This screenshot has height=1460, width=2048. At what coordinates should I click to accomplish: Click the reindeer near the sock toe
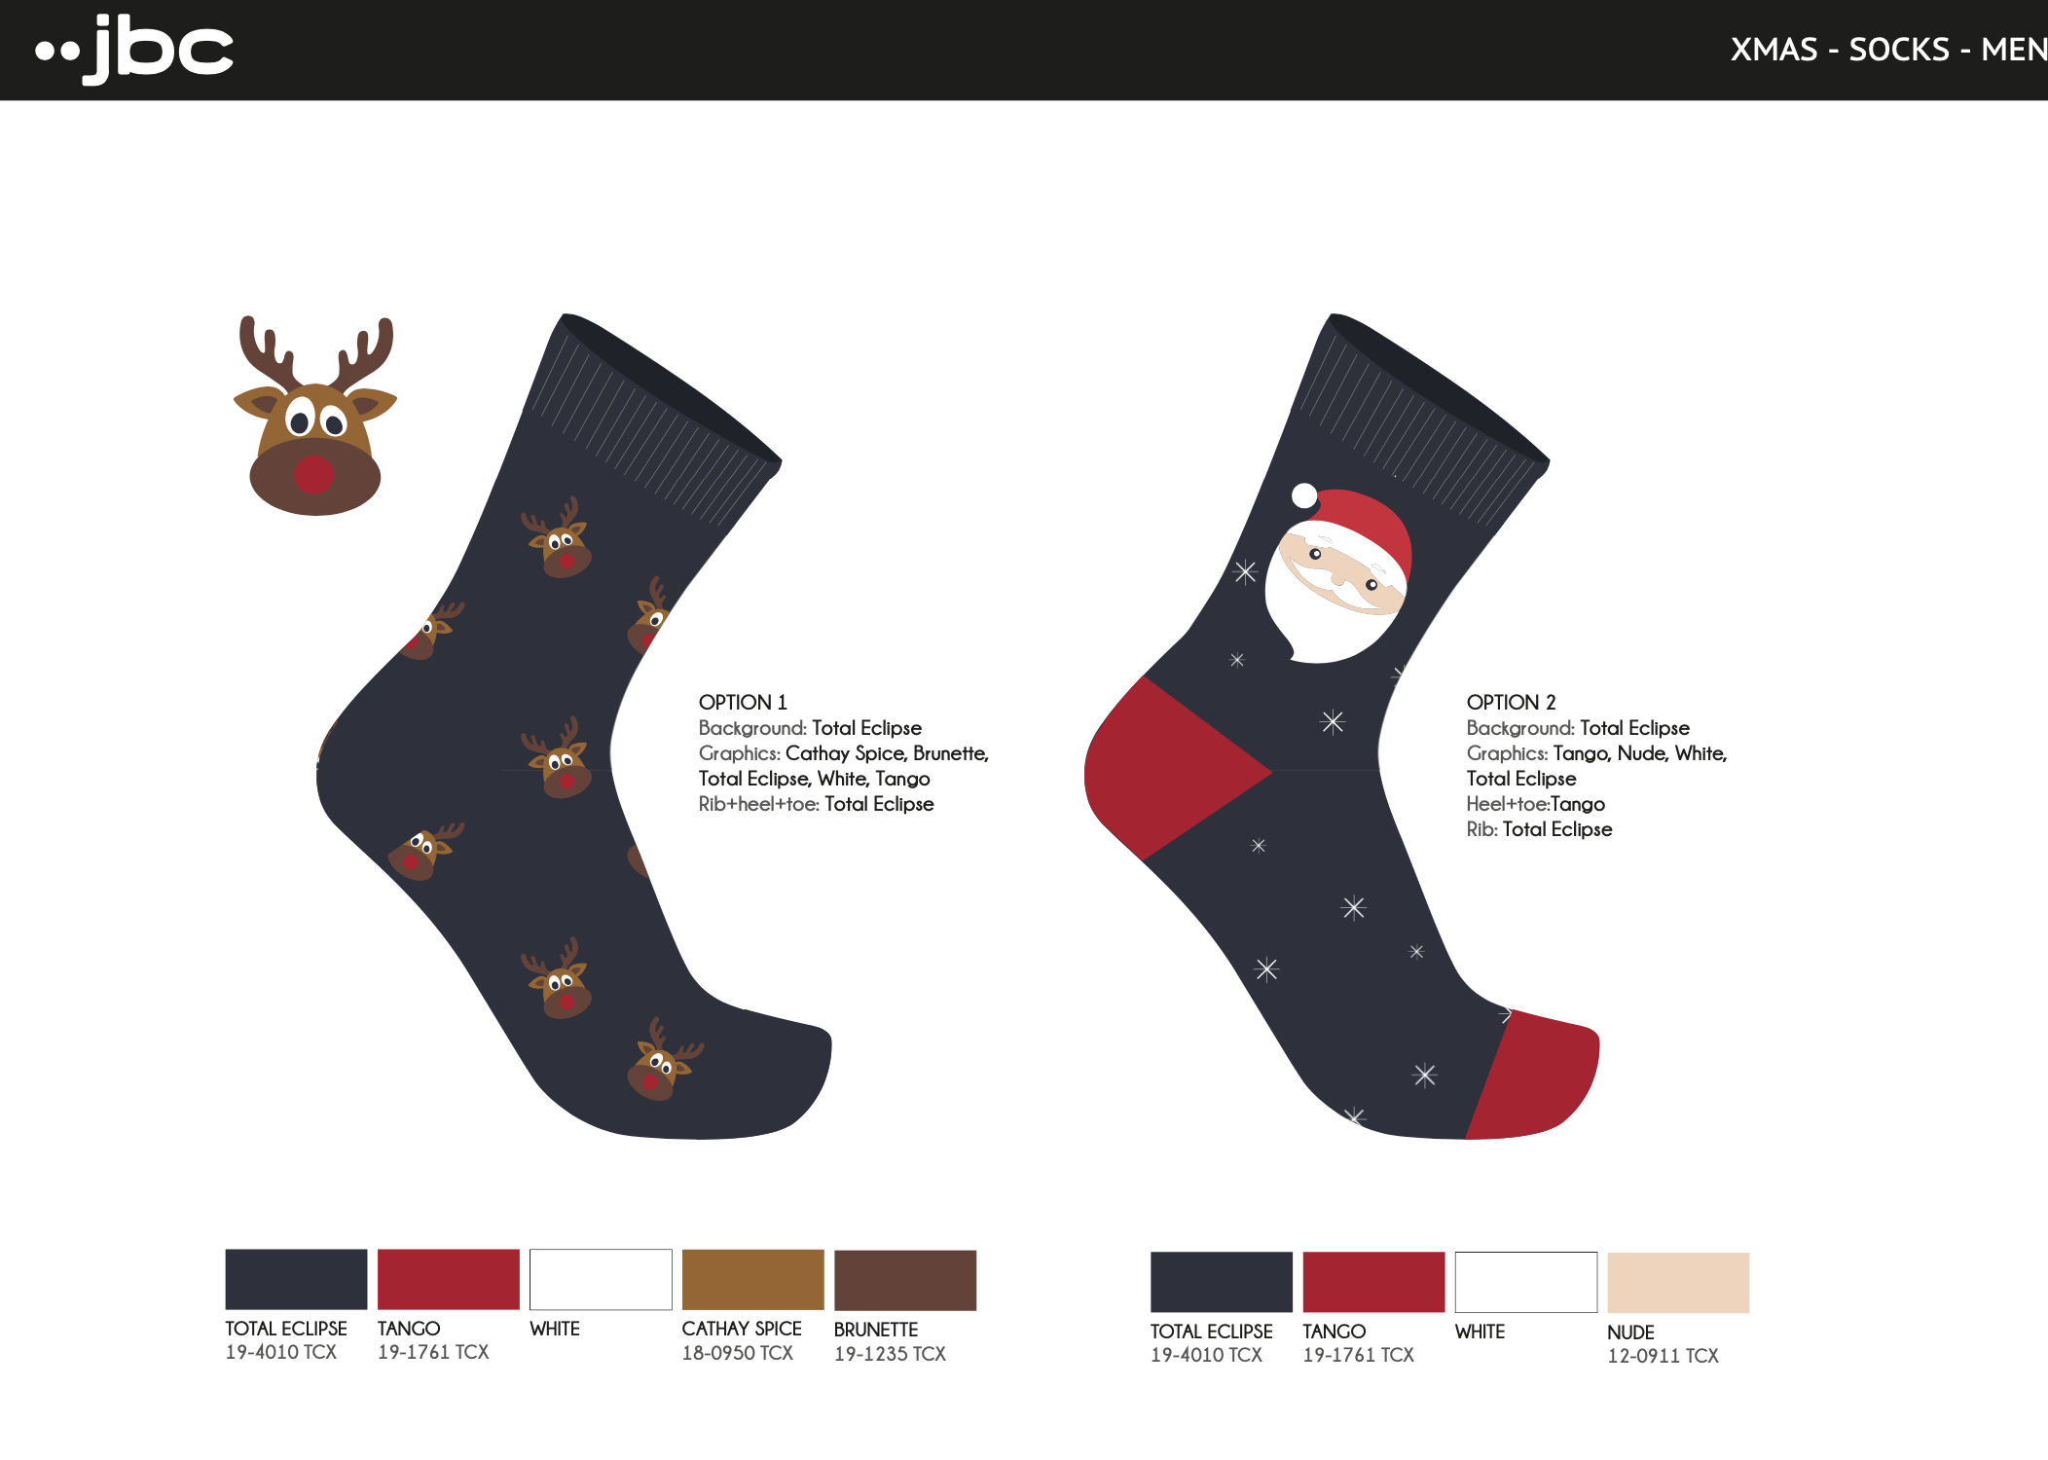[x=663, y=1061]
